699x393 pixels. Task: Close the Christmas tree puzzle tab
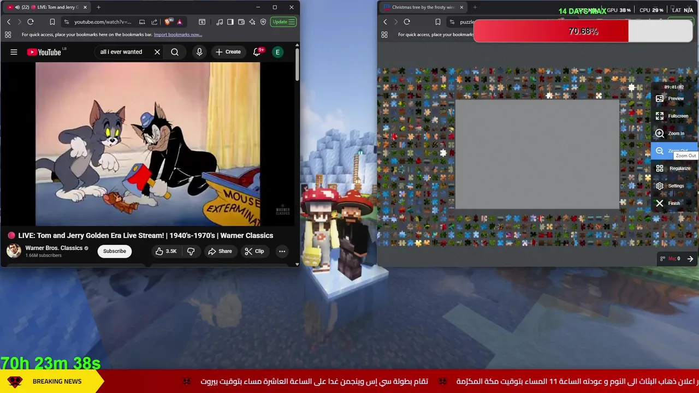[x=461, y=7]
